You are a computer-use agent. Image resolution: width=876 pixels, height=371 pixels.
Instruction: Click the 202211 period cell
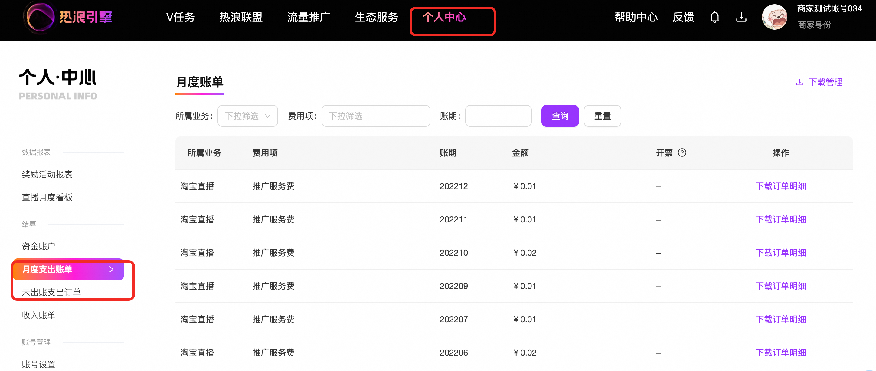pyautogui.click(x=454, y=219)
